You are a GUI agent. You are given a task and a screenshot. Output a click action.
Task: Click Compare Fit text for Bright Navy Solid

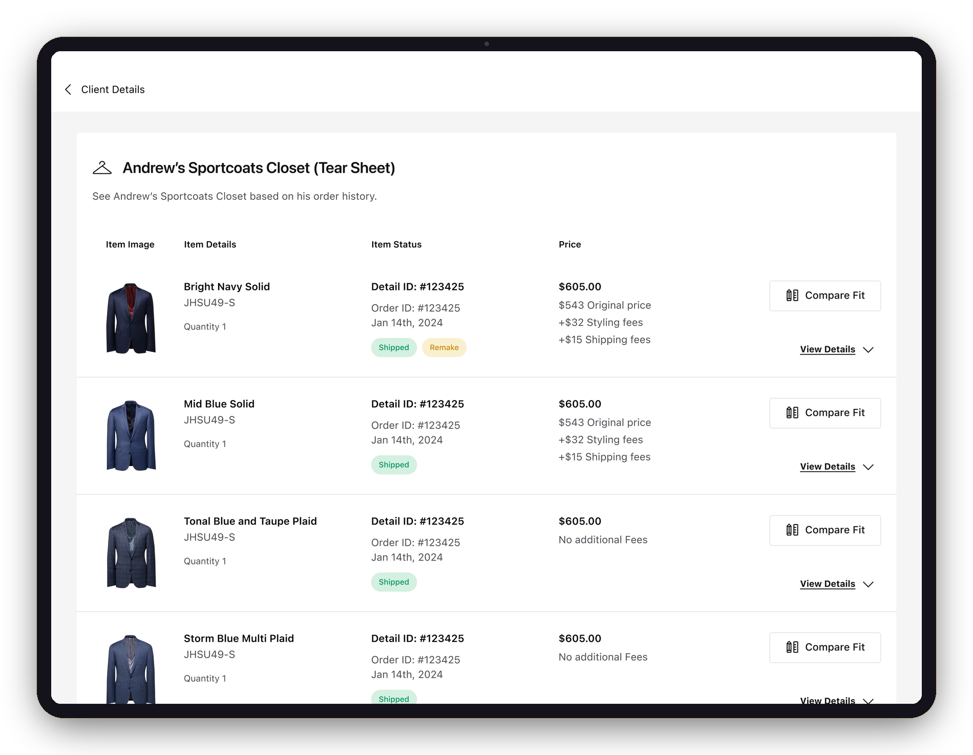(835, 296)
